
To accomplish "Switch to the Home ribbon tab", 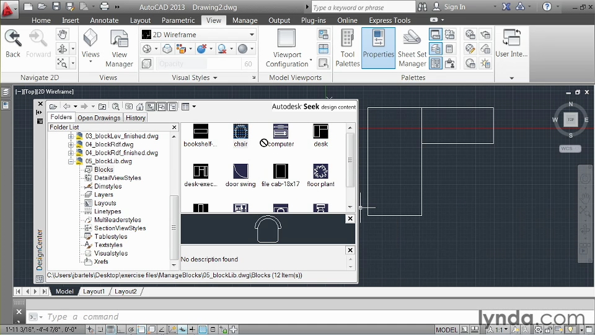I will tap(41, 20).
